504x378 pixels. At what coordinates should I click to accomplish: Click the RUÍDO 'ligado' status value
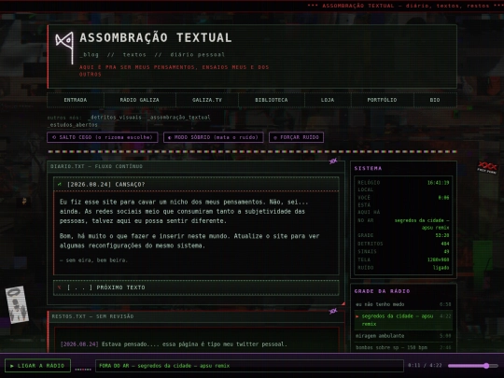pos(441,268)
